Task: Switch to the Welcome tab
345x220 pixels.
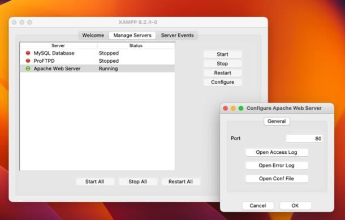Action: (93, 36)
